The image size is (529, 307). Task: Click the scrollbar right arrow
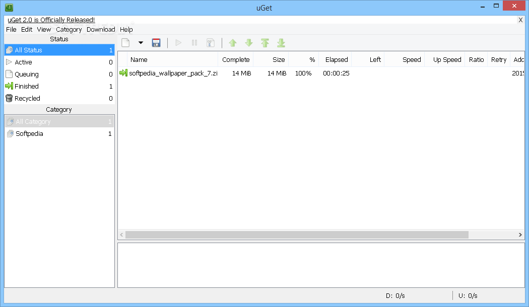pos(520,235)
